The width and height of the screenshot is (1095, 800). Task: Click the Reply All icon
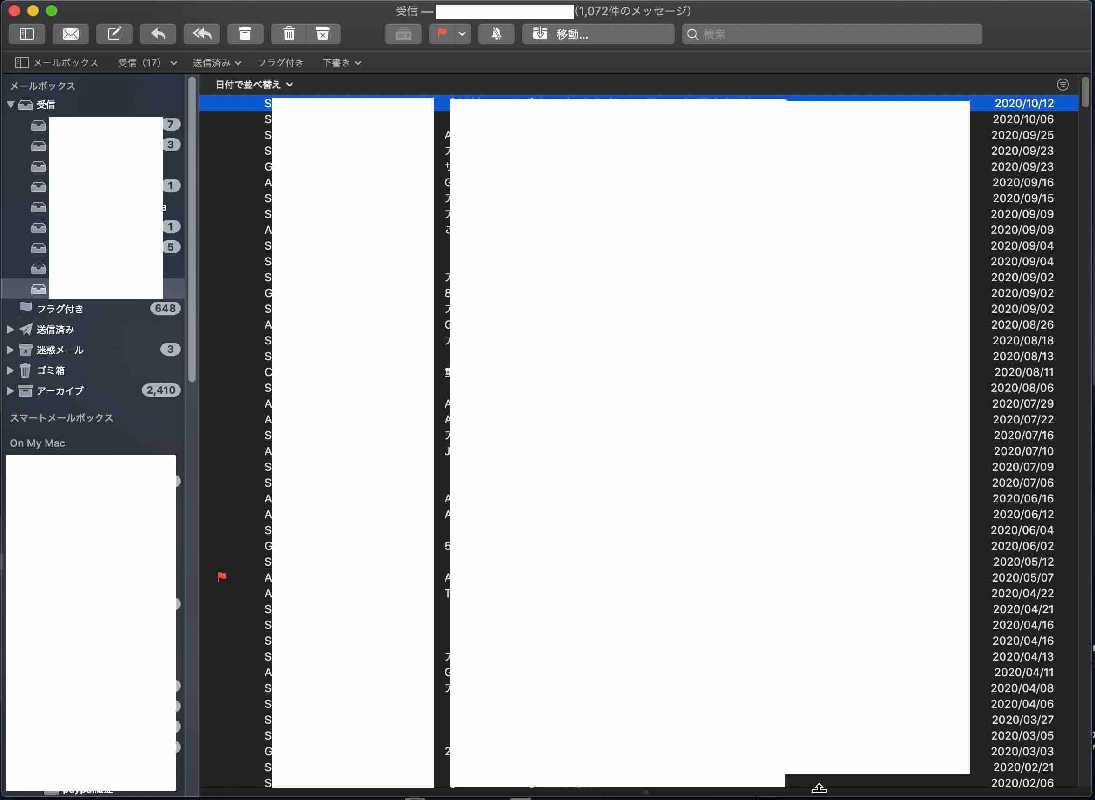tap(201, 34)
